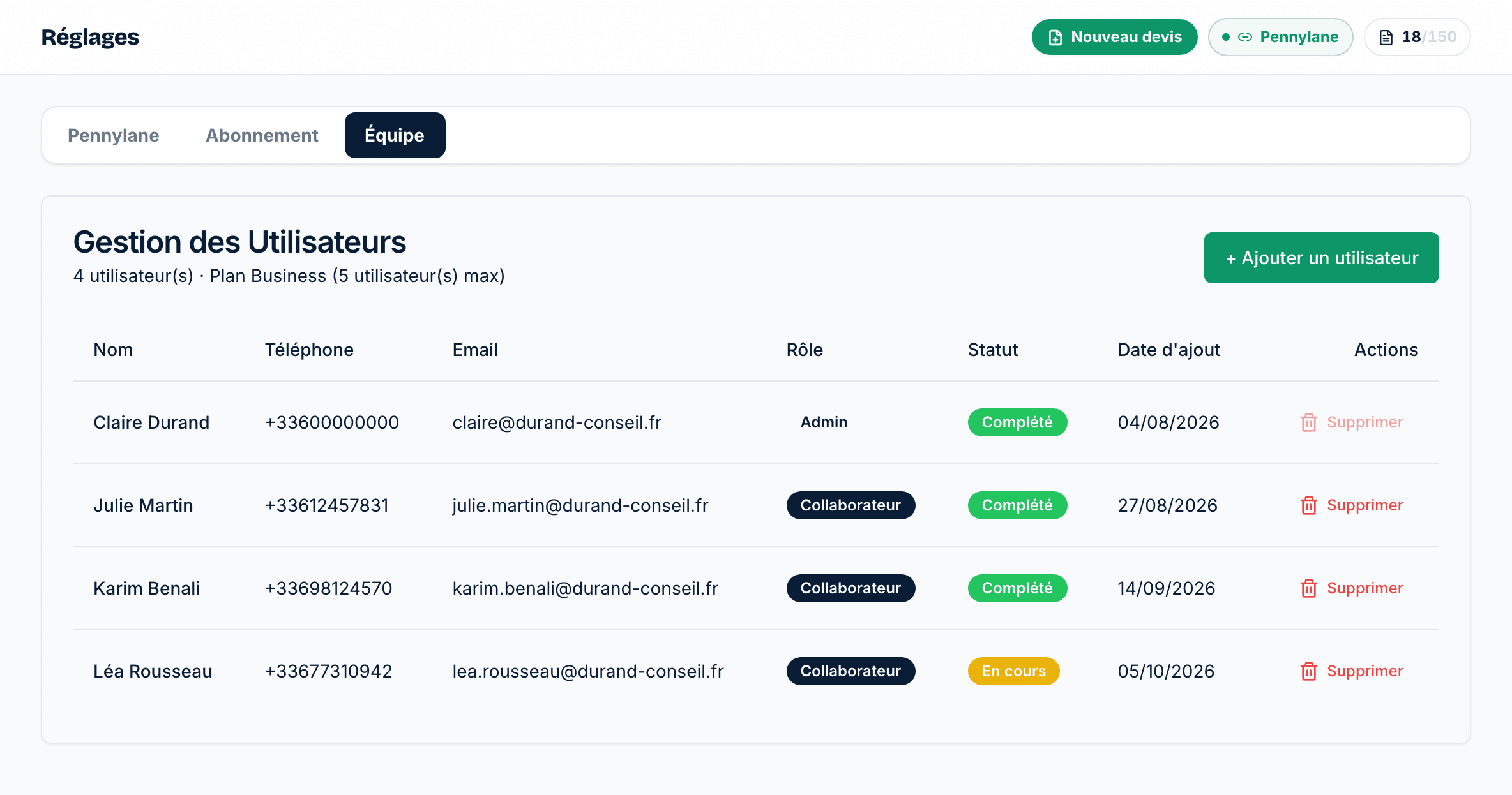Click the Nom column header

(113, 350)
